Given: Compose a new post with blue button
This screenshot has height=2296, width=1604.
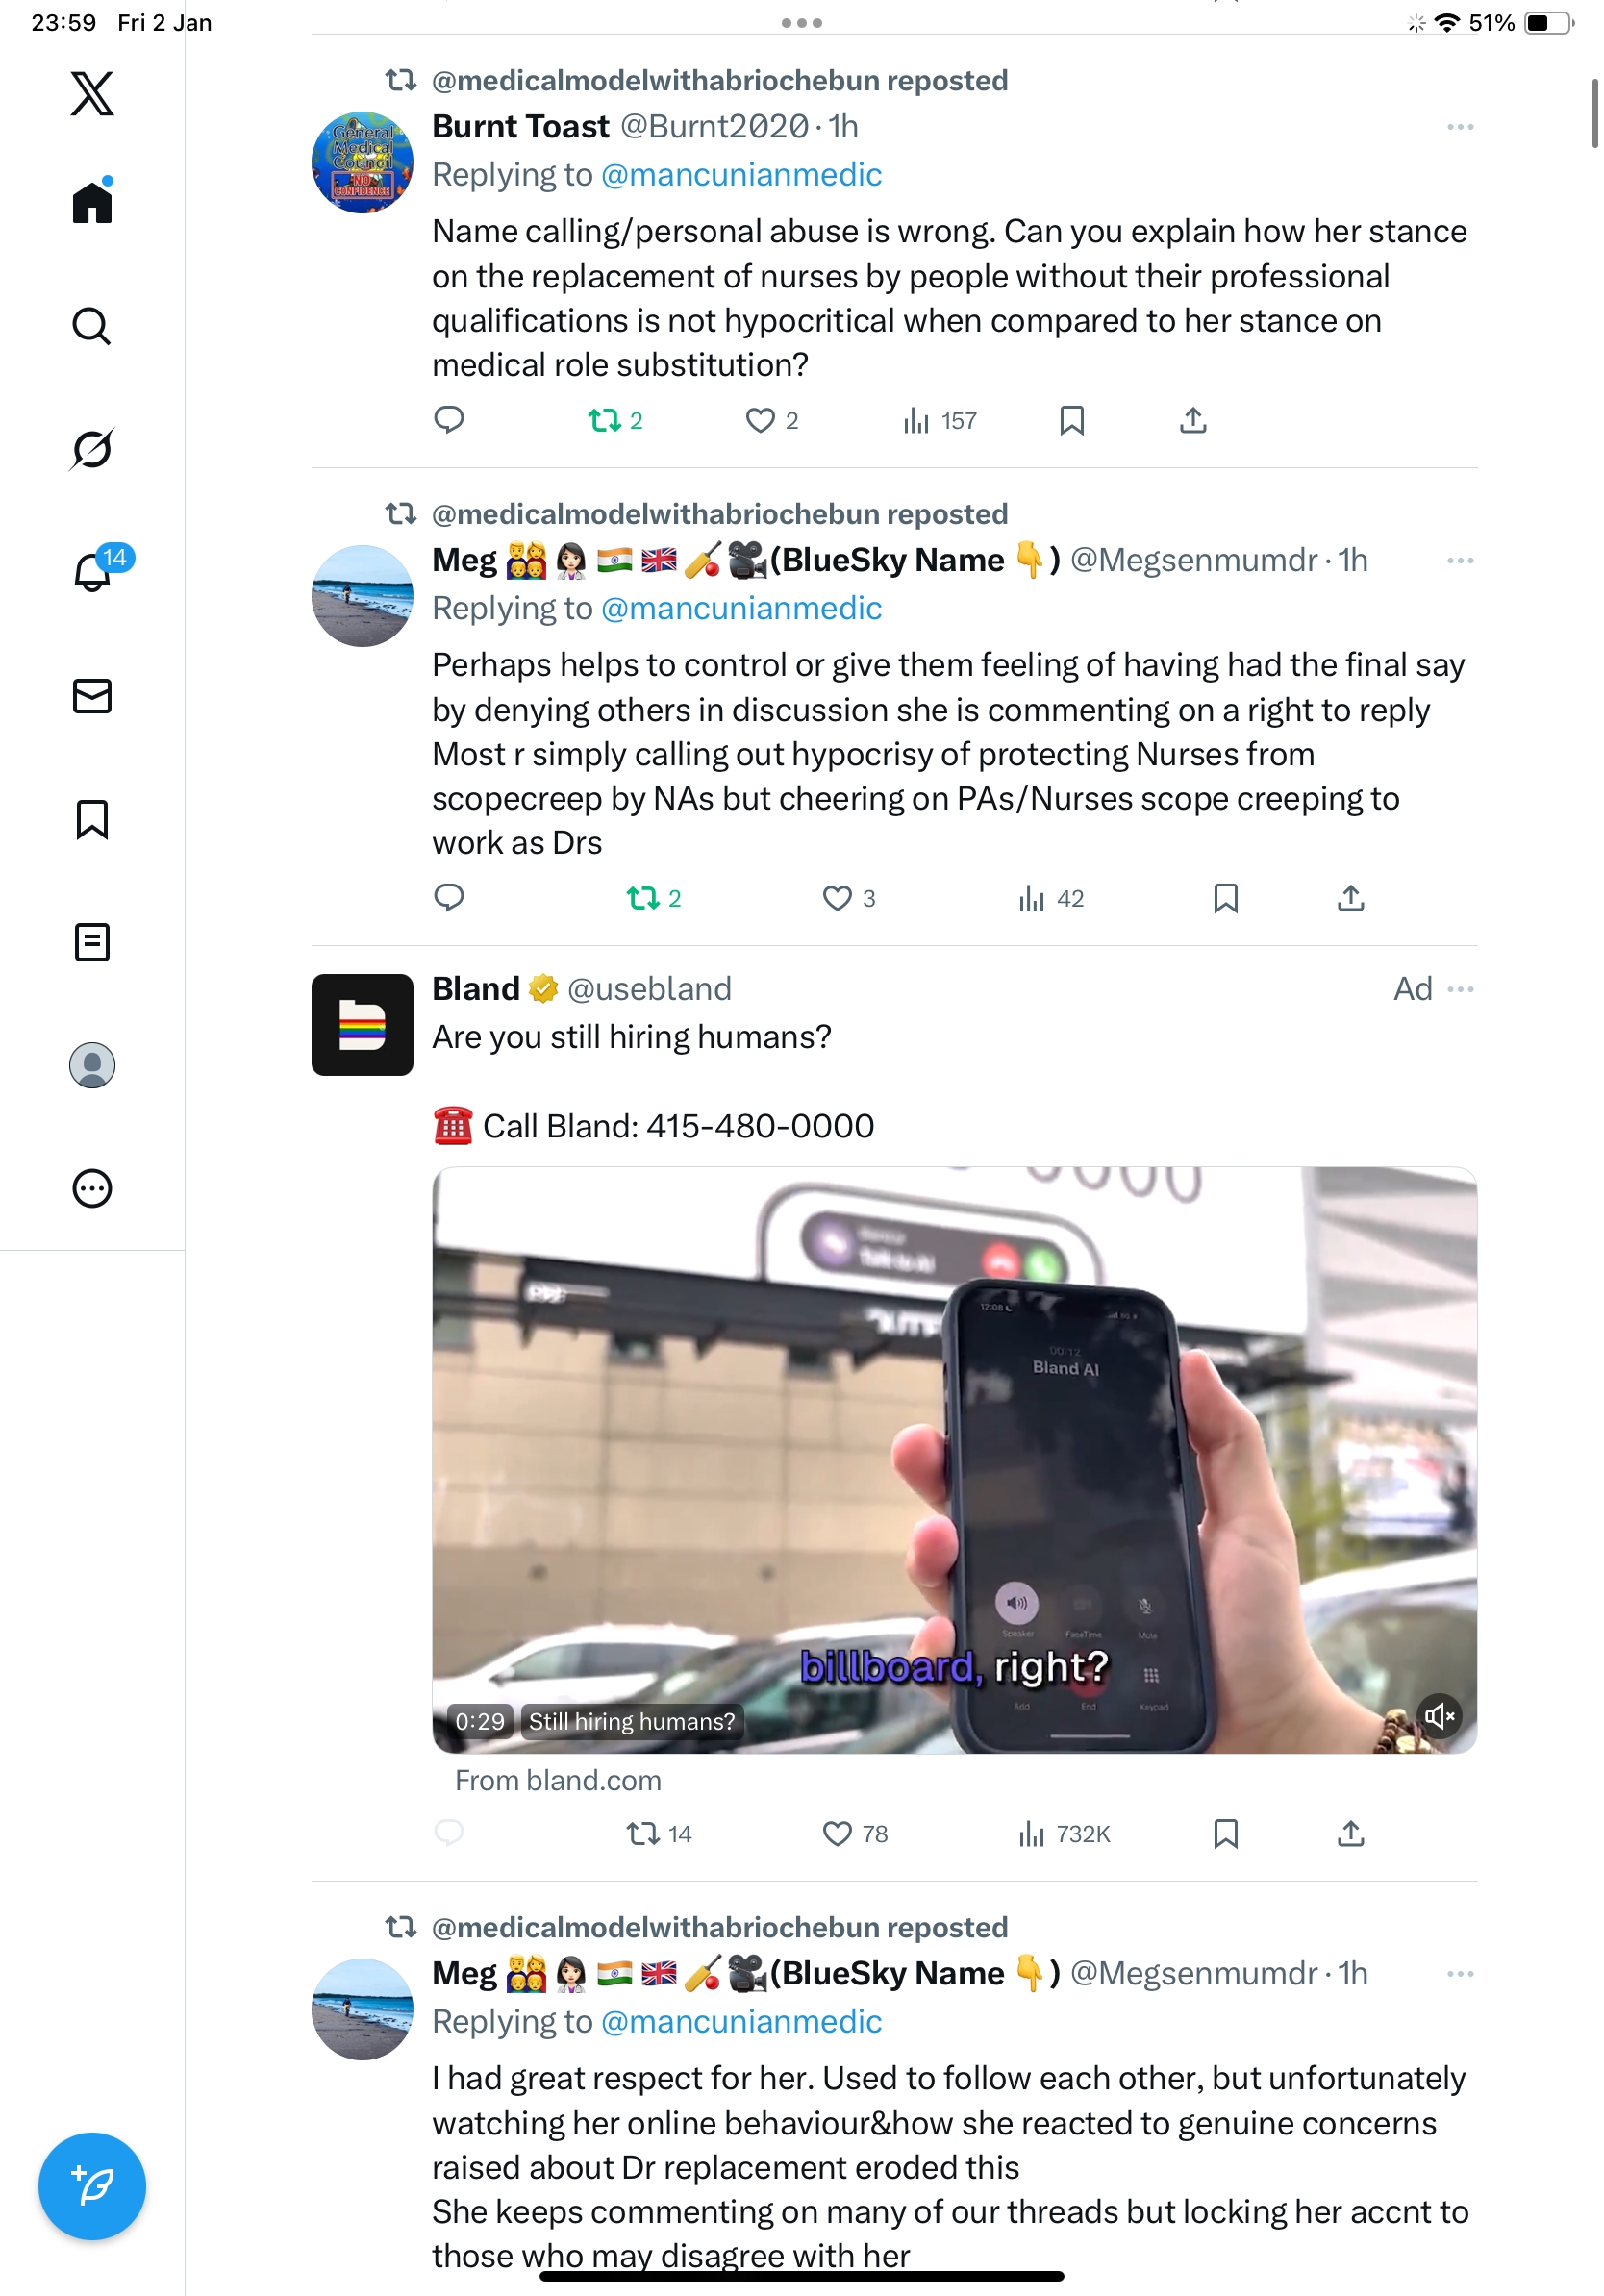Looking at the screenshot, I should click(92, 2186).
